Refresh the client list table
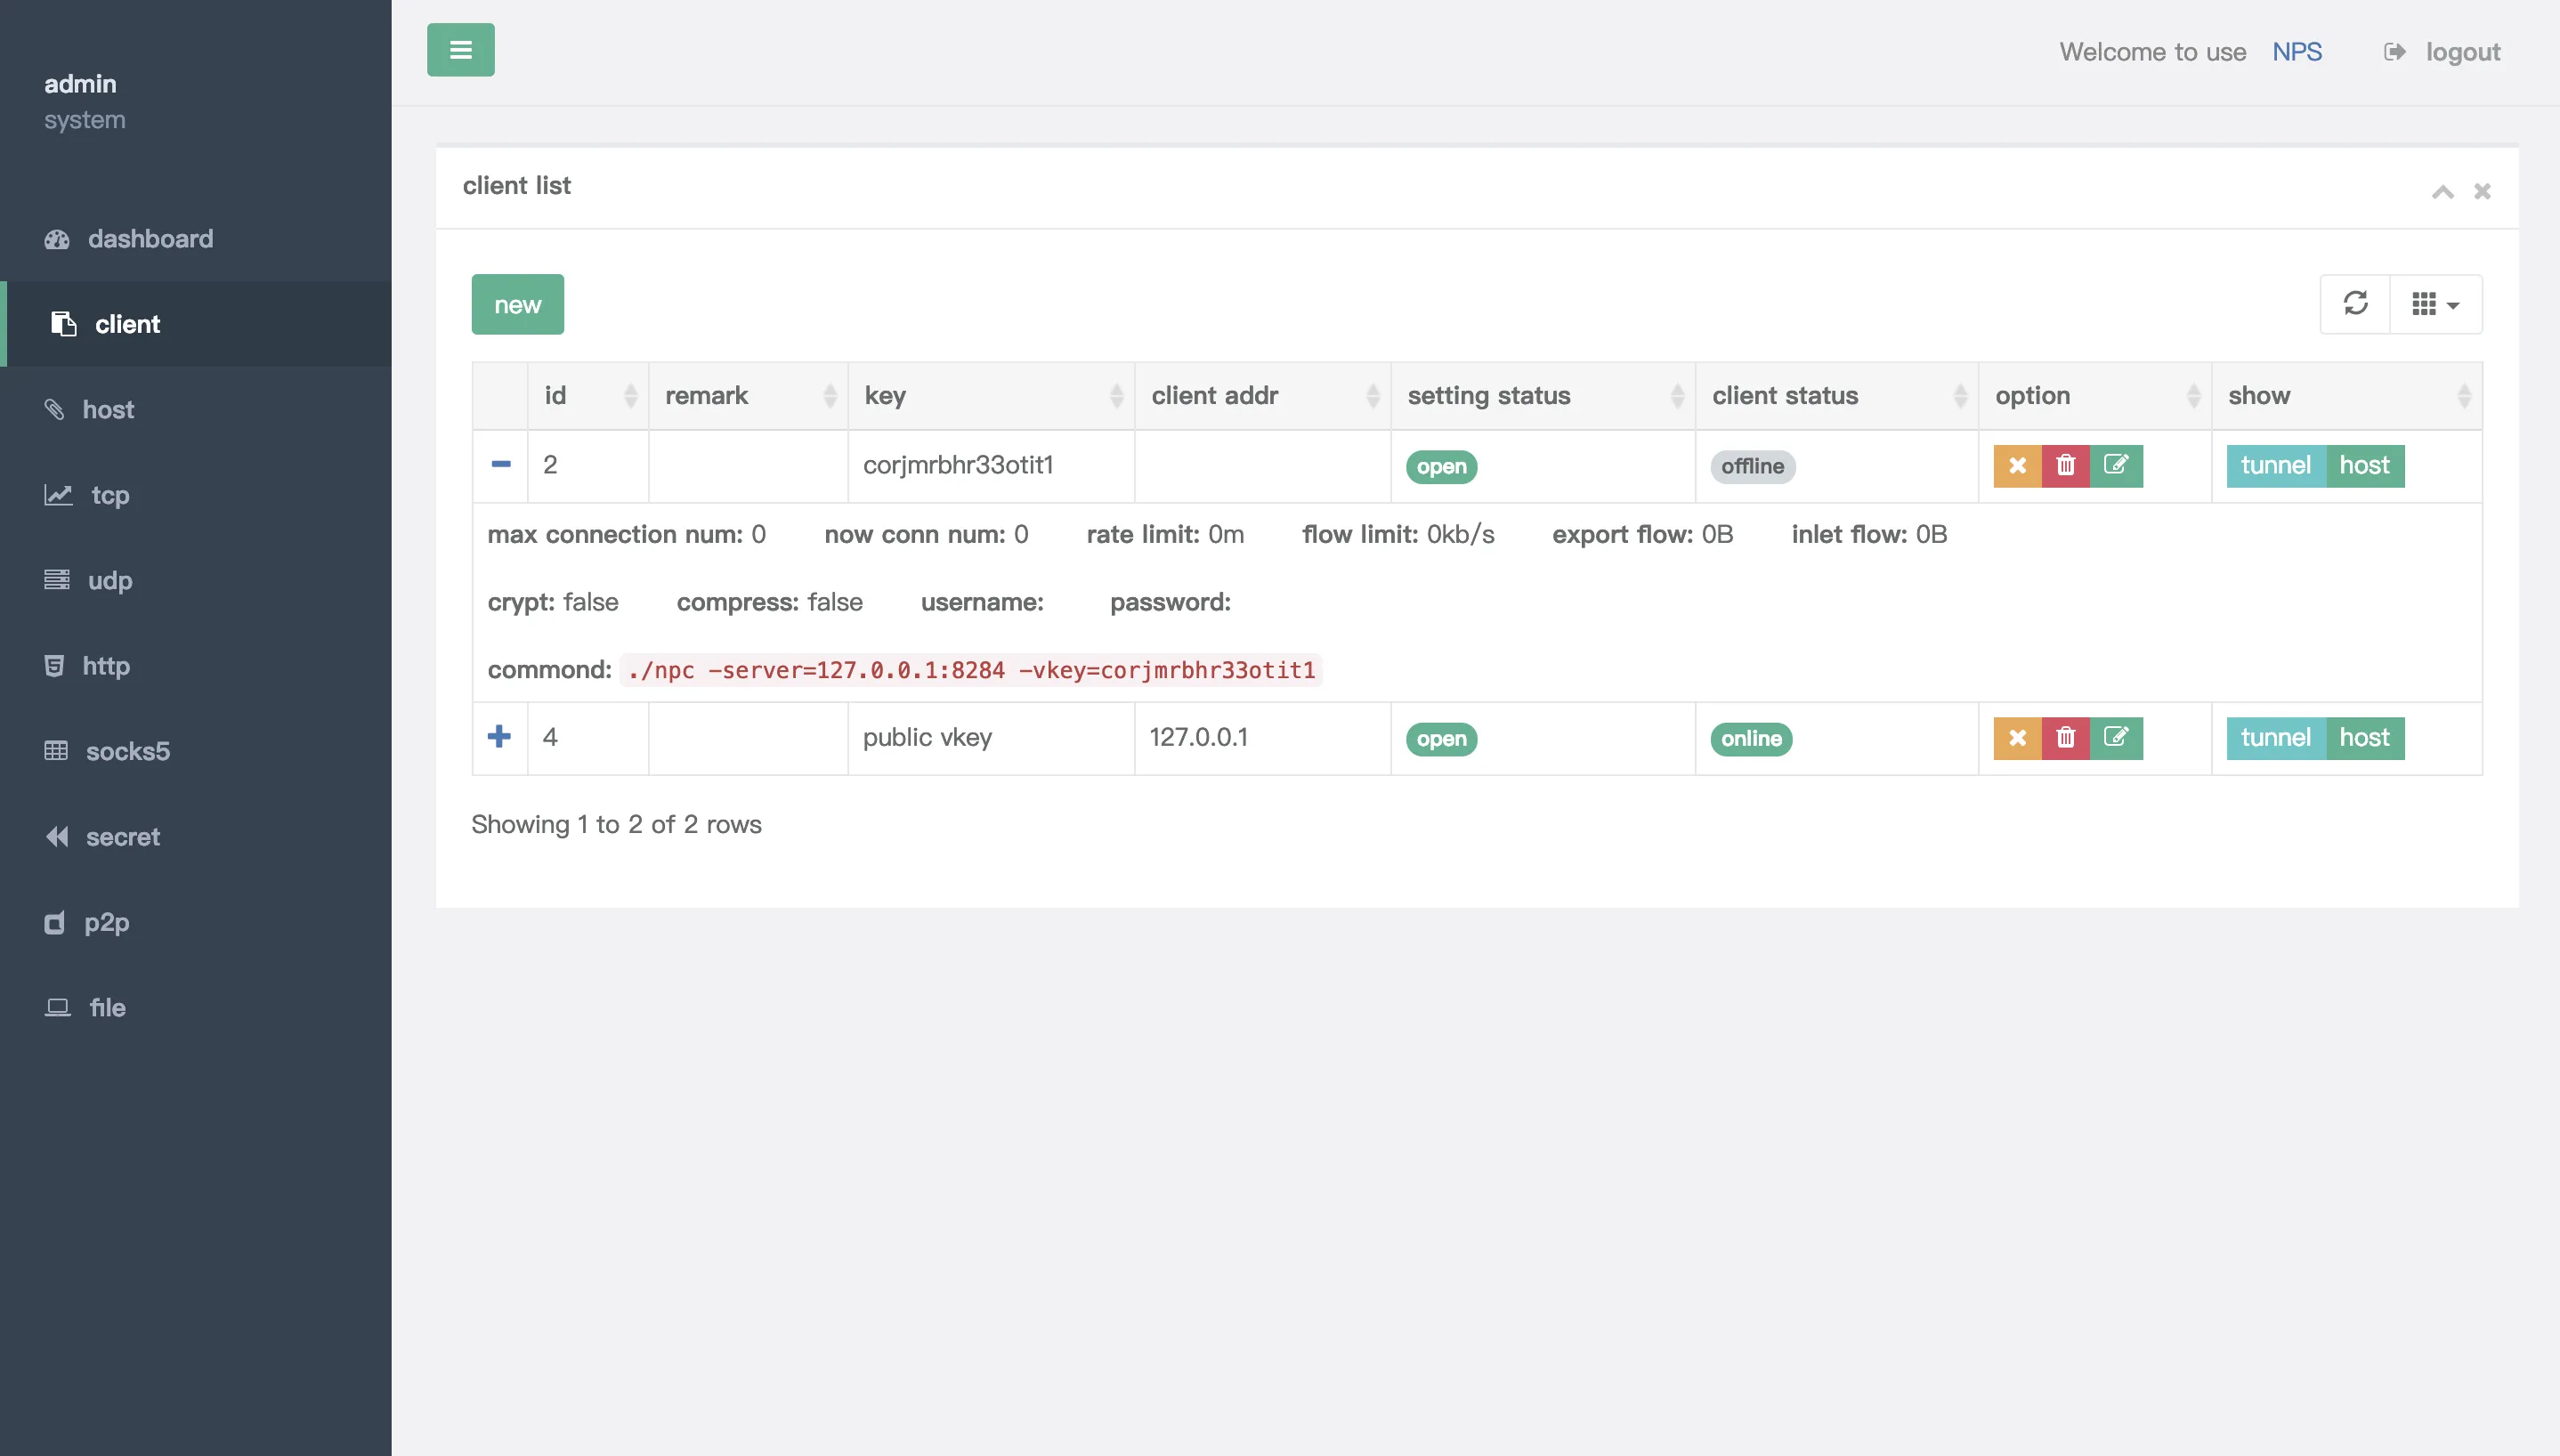 click(x=2355, y=304)
